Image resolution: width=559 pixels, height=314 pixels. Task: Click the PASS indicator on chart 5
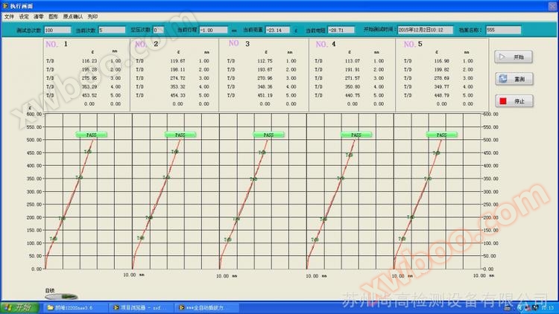[x=441, y=135]
